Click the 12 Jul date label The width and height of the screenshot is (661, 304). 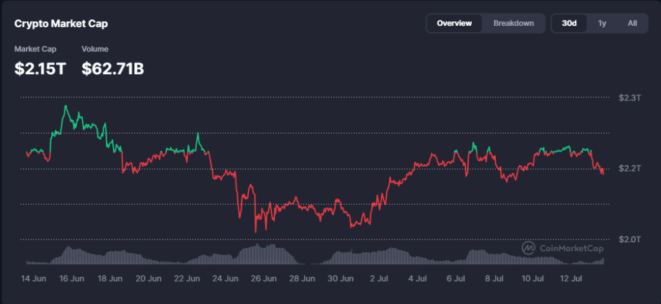point(571,278)
